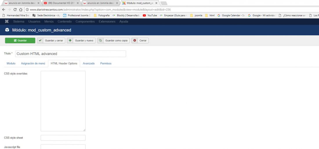The width and height of the screenshot is (319, 149).
Task: Click the 'Javascript file' input field
Action: (x=63, y=147)
